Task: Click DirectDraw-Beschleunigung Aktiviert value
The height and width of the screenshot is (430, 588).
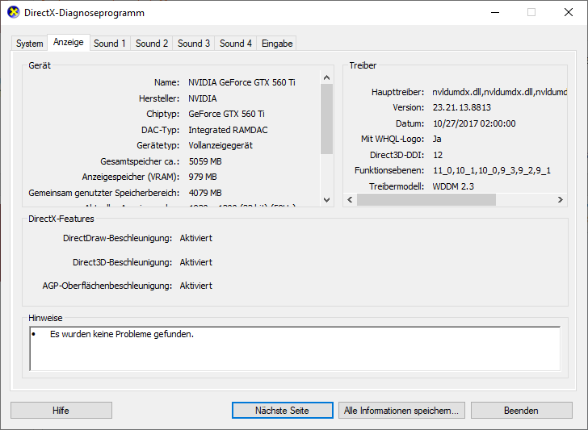Action: [x=195, y=238]
